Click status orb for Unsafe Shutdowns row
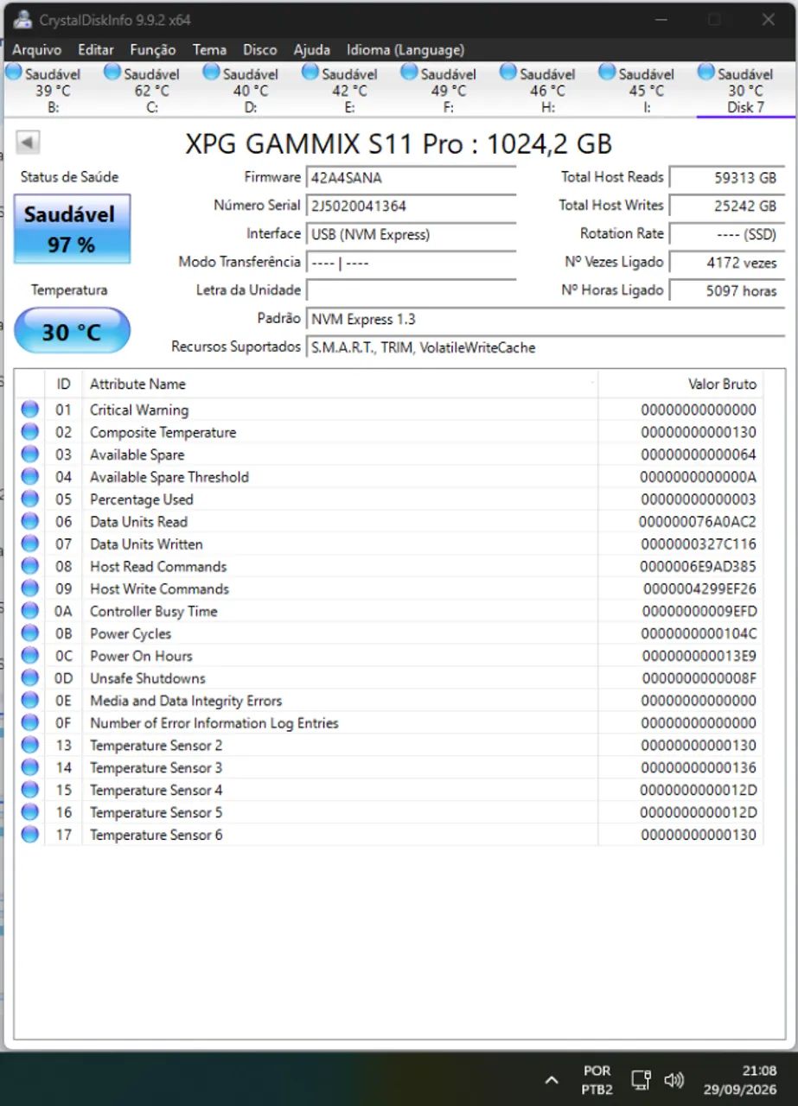 tap(30, 678)
